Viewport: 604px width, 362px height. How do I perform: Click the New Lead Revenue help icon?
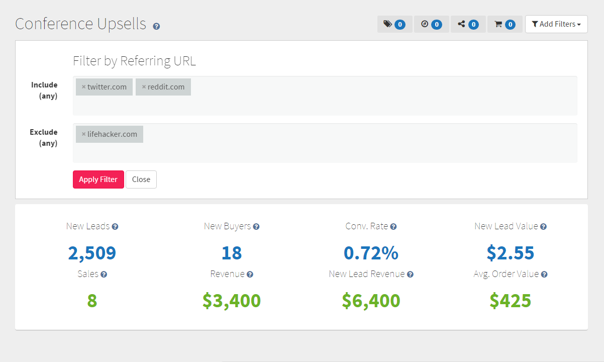click(410, 275)
